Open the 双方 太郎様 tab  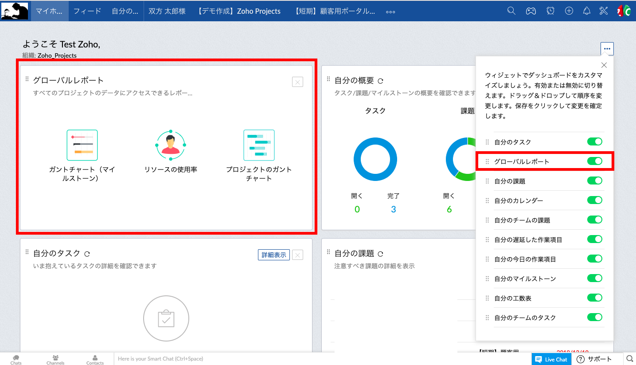click(x=167, y=11)
